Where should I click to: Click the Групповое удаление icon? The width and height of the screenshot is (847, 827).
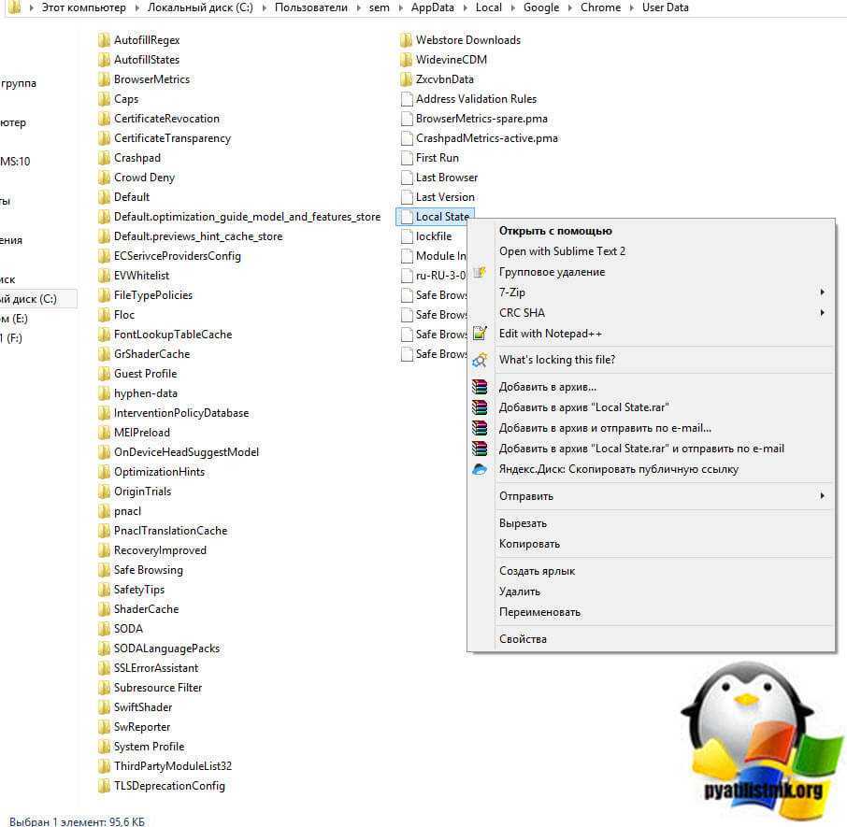(x=480, y=272)
